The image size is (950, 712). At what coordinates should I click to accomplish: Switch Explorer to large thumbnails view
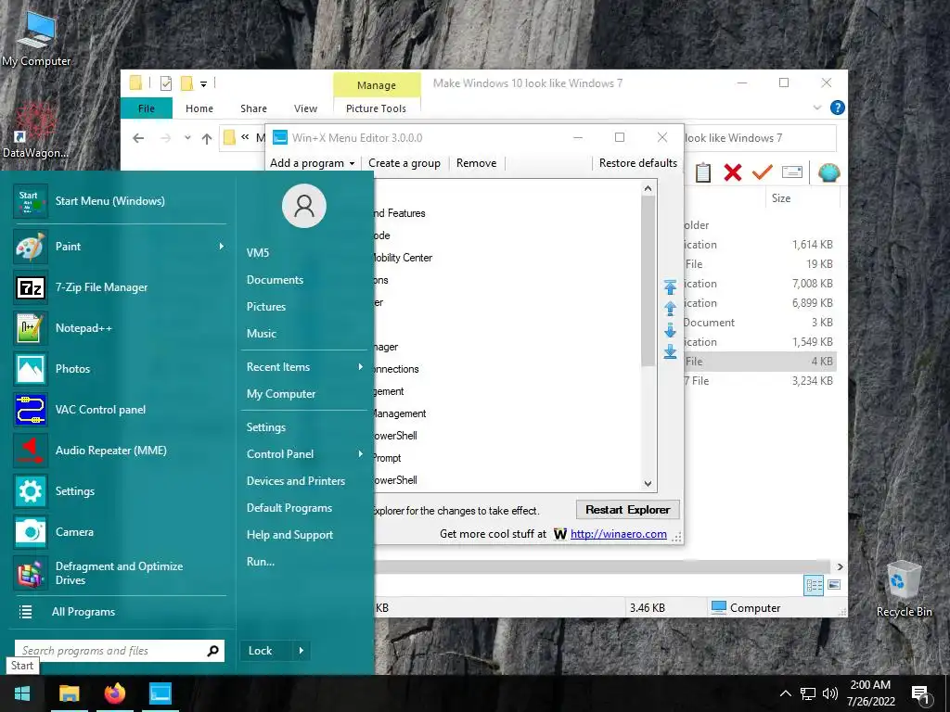pos(834,585)
